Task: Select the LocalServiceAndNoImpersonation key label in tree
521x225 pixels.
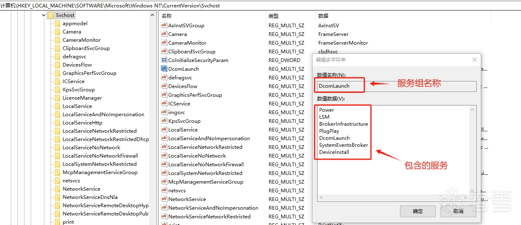Action: (104, 115)
